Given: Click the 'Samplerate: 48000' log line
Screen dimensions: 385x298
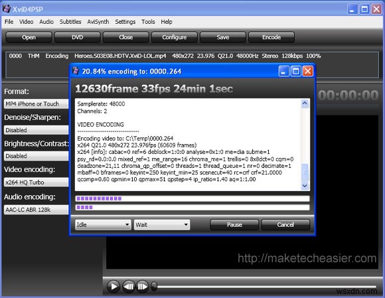Looking at the screenshot, I should click(101, 104).
